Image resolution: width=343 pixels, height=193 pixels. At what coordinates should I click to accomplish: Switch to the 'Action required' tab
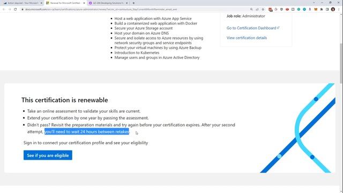point(23,3)
